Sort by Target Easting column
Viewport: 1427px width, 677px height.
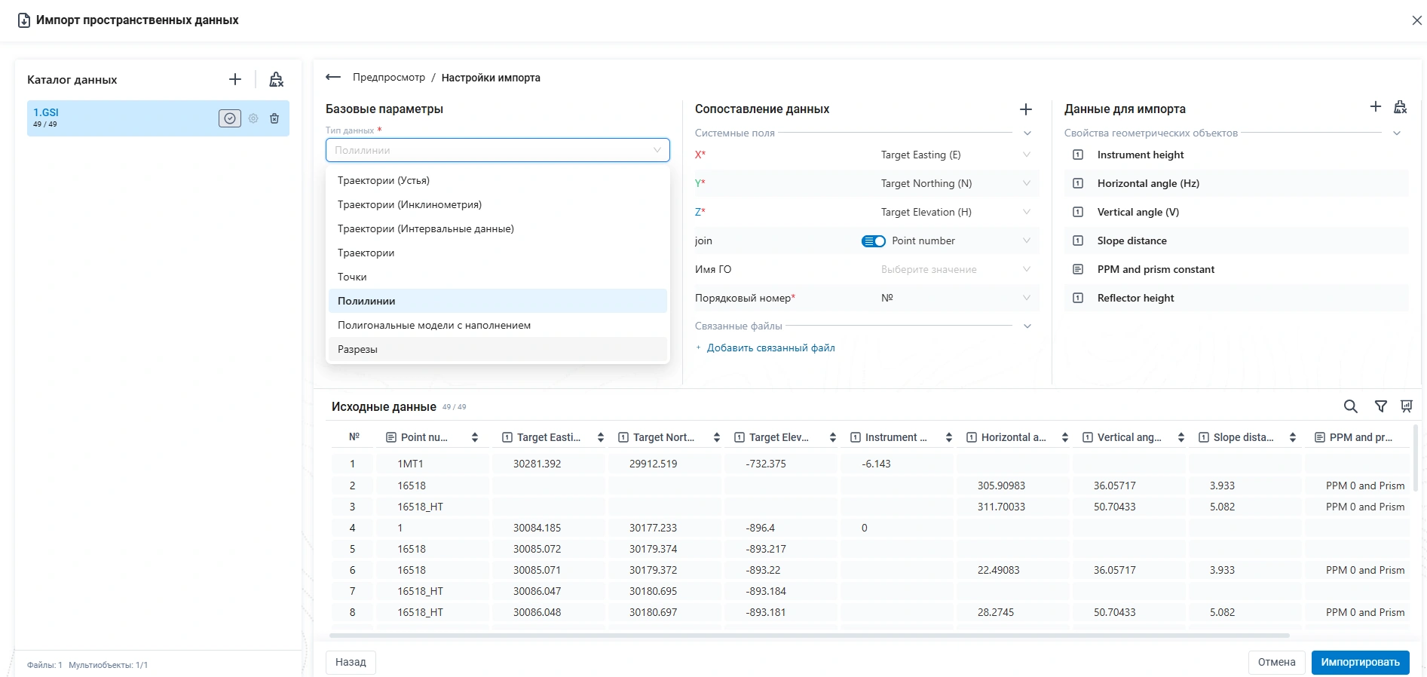click(601, 437)
